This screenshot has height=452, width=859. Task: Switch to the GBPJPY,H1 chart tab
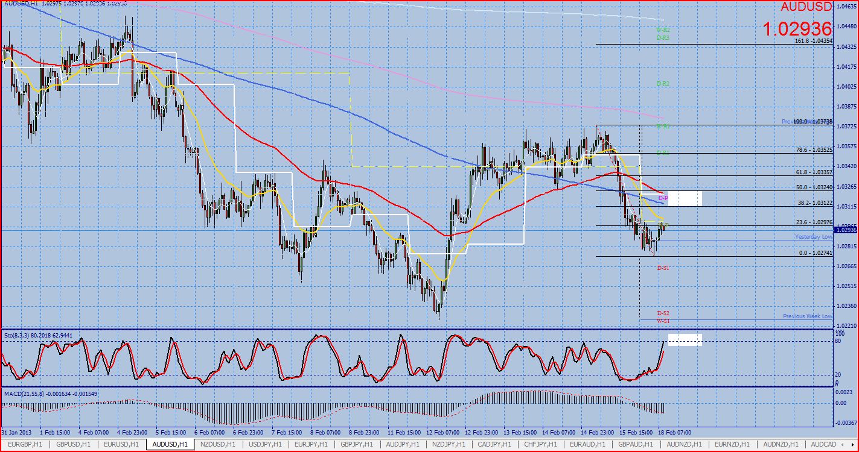pos(357,444)
